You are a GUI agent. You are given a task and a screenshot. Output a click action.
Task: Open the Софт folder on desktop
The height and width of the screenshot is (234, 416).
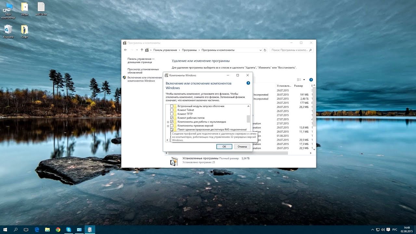pyautogui.click(x=24, y=32)
